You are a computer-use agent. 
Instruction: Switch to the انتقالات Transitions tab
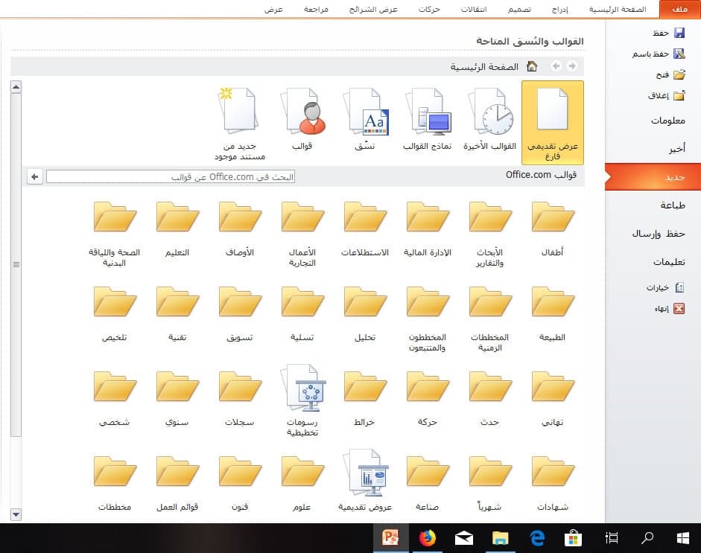coord(474,9)
